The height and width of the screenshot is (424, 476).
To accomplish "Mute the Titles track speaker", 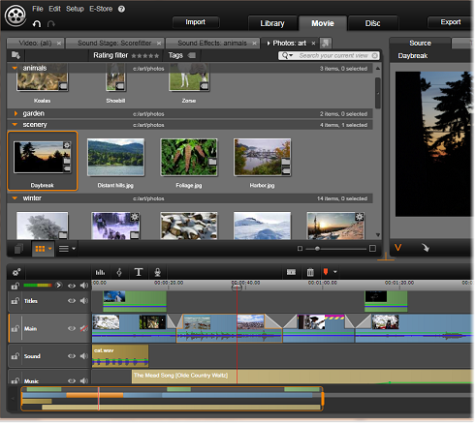I will pyautogui.click(x=84, y=301).
